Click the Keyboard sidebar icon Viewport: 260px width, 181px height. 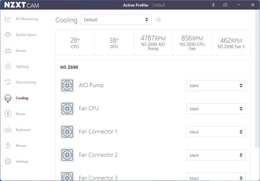[x=8, y=130]
